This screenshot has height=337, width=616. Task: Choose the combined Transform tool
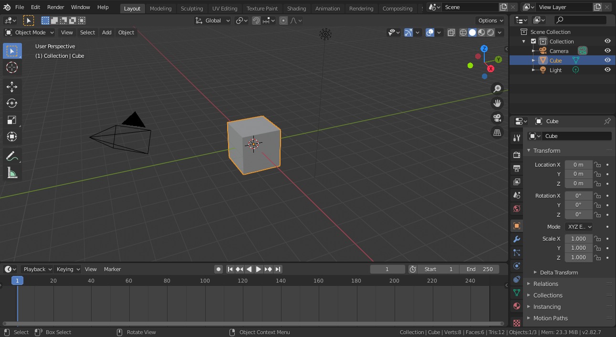(12, 137)
